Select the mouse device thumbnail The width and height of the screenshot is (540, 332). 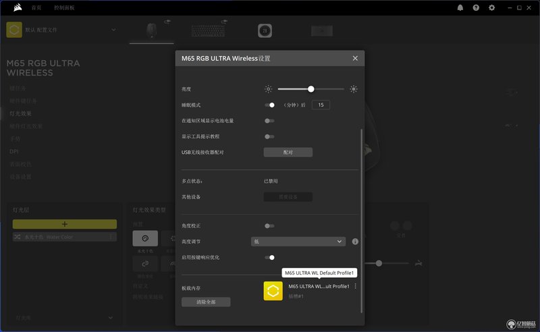[151, 30]
